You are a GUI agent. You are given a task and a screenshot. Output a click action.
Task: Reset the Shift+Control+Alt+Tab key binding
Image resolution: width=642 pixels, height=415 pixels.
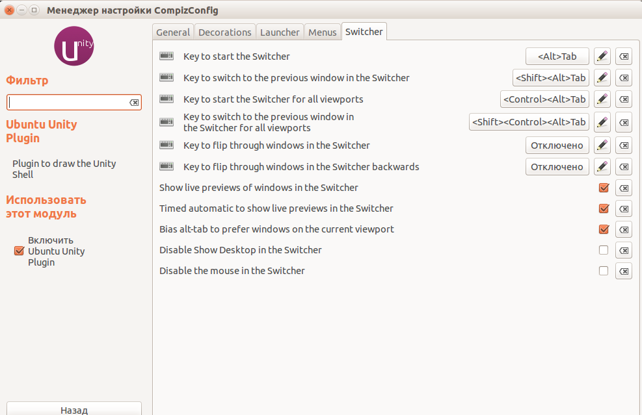pyautogui.click(x=624, y=121)
